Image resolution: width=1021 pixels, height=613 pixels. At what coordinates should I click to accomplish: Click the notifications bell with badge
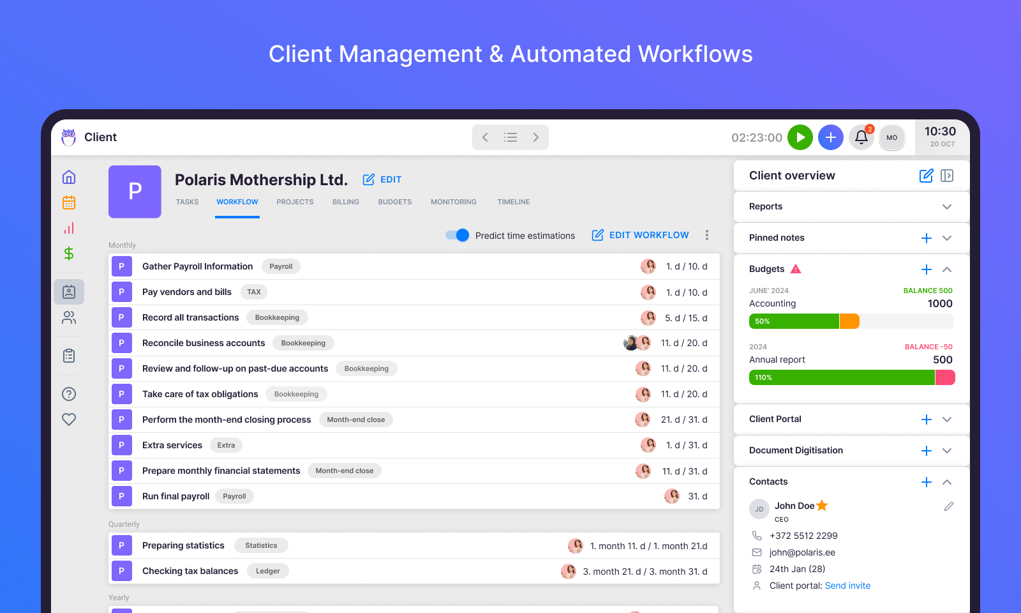coord(861,137)
